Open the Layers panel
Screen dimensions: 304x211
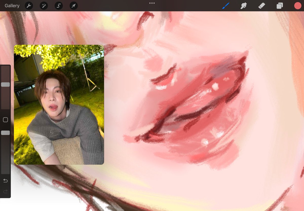point(280,6)
